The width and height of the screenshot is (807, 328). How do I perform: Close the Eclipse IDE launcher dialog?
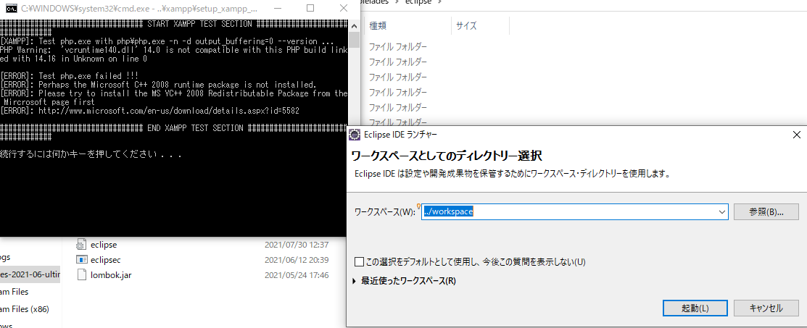click(x=796, y=134)
